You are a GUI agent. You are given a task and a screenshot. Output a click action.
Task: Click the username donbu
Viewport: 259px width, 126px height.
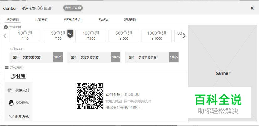tap(9, 8)
